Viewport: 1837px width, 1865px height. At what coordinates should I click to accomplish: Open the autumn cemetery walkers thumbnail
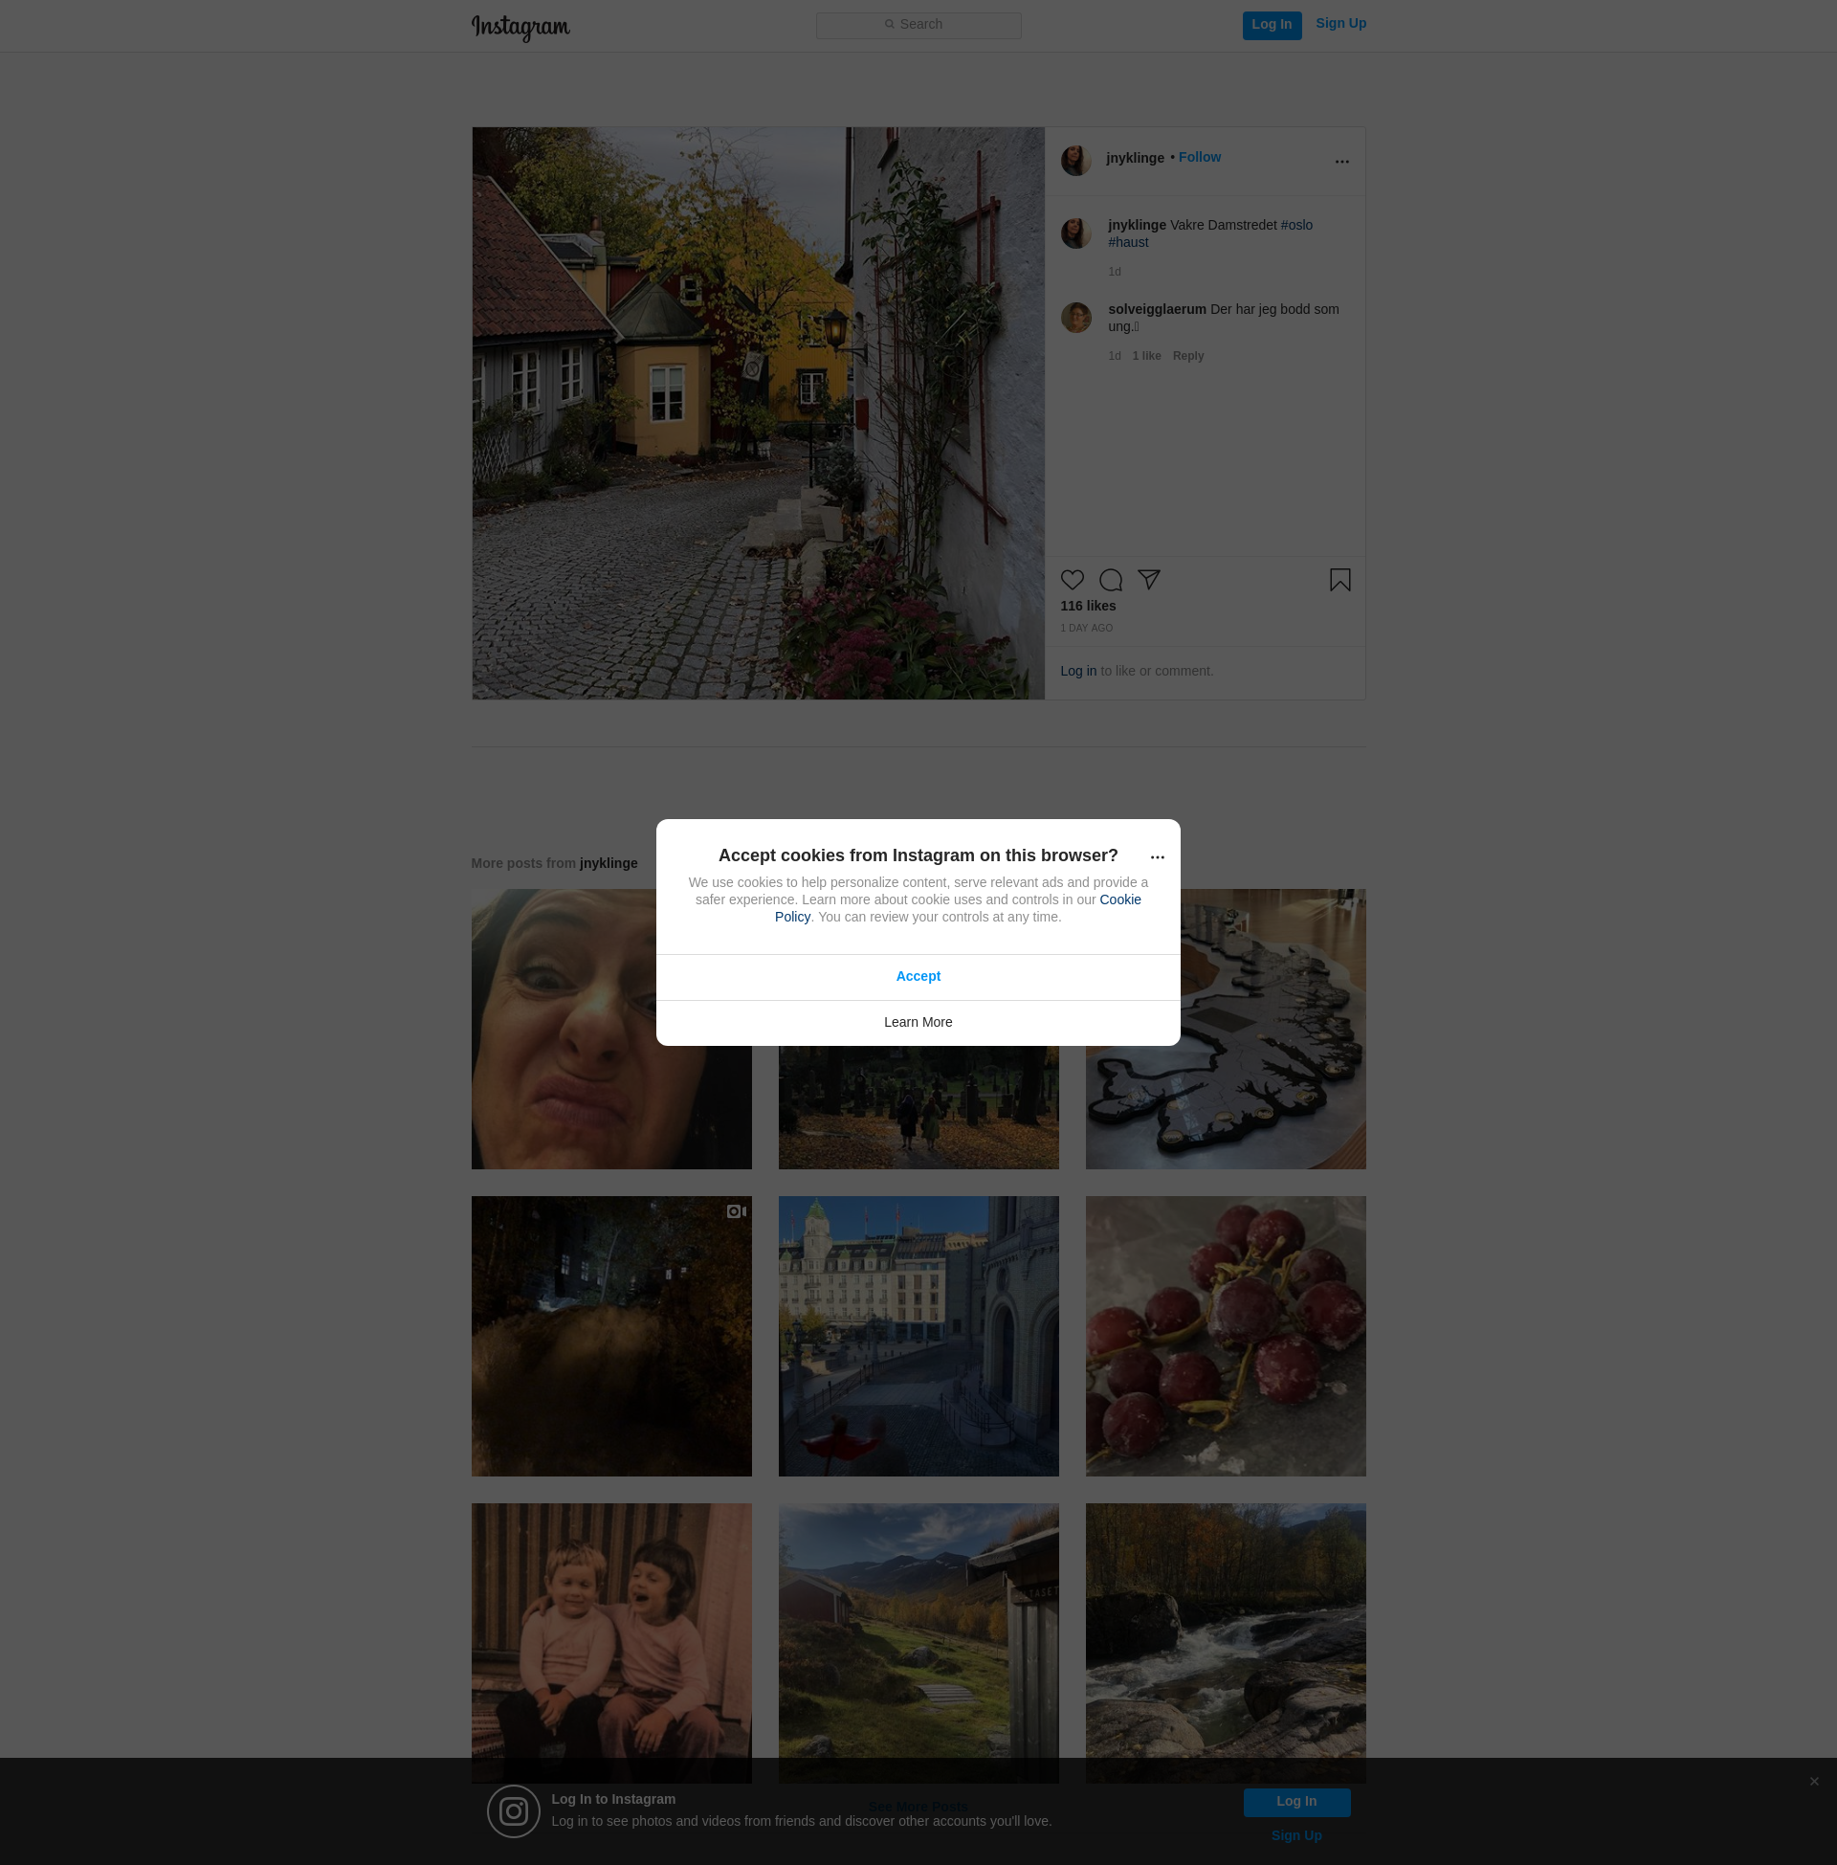(x=918, y=1108)
